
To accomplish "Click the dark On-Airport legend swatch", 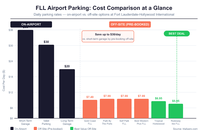I will tap(12, 128).
